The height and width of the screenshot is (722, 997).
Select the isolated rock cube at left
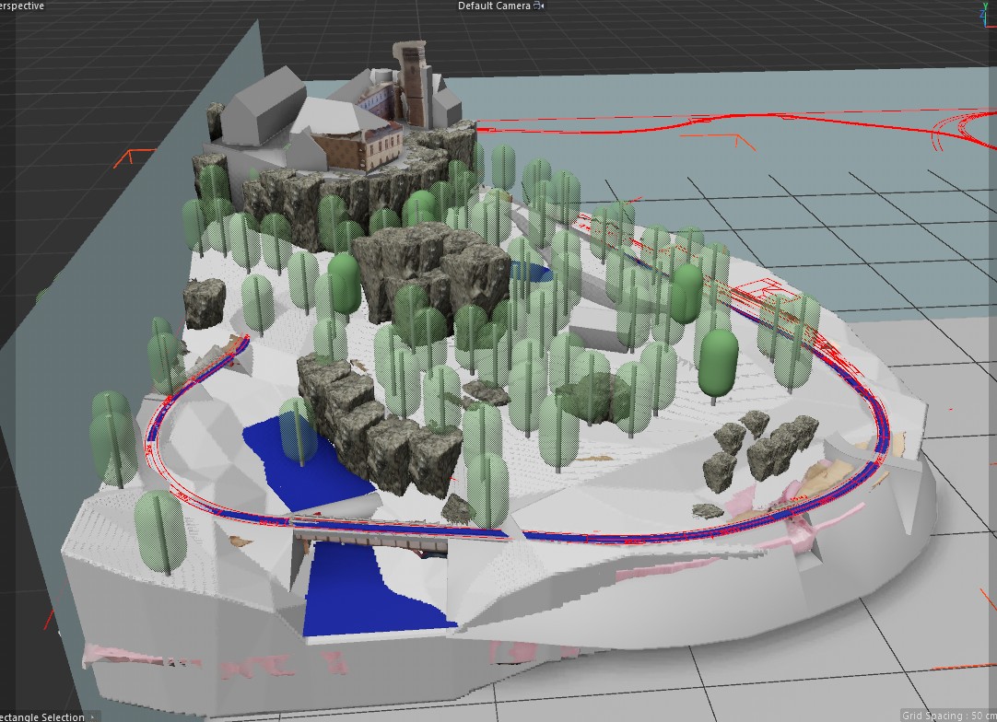(205, 302)
